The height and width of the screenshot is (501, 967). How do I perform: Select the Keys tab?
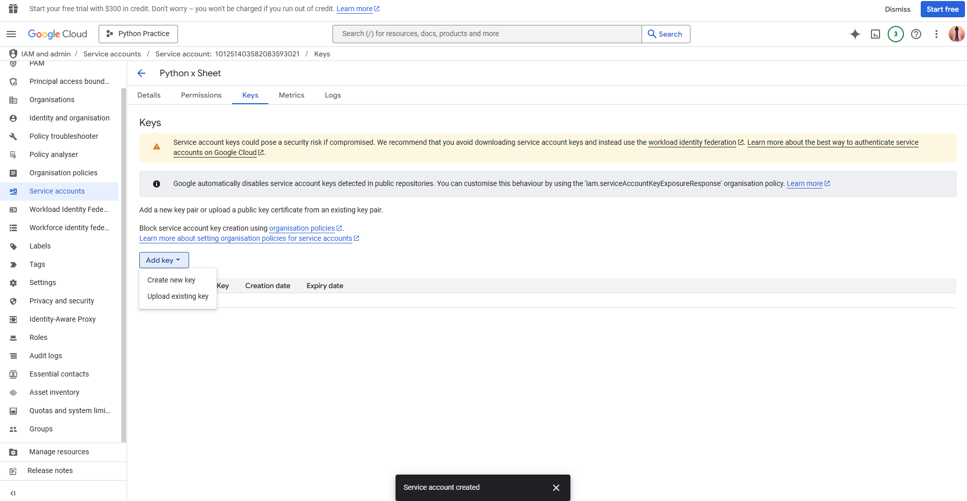click(250, 95)
